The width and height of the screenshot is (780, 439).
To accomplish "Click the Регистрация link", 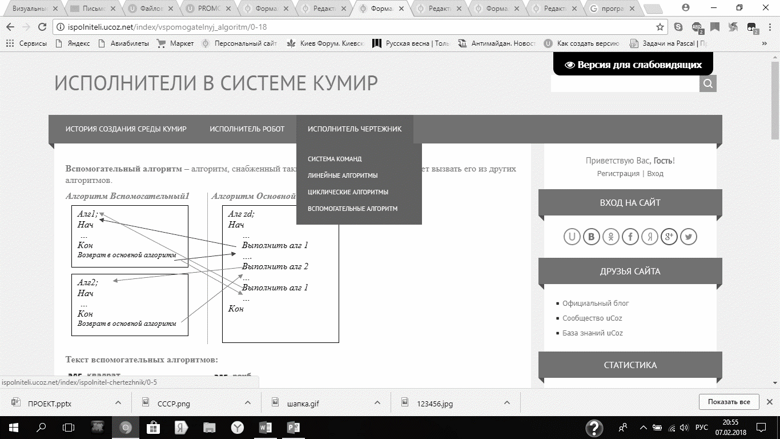I will [618, 174].
